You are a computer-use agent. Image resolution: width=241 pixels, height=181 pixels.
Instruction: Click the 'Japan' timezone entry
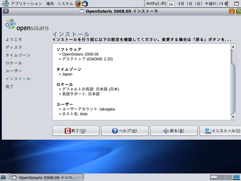(x=67, y=74)
